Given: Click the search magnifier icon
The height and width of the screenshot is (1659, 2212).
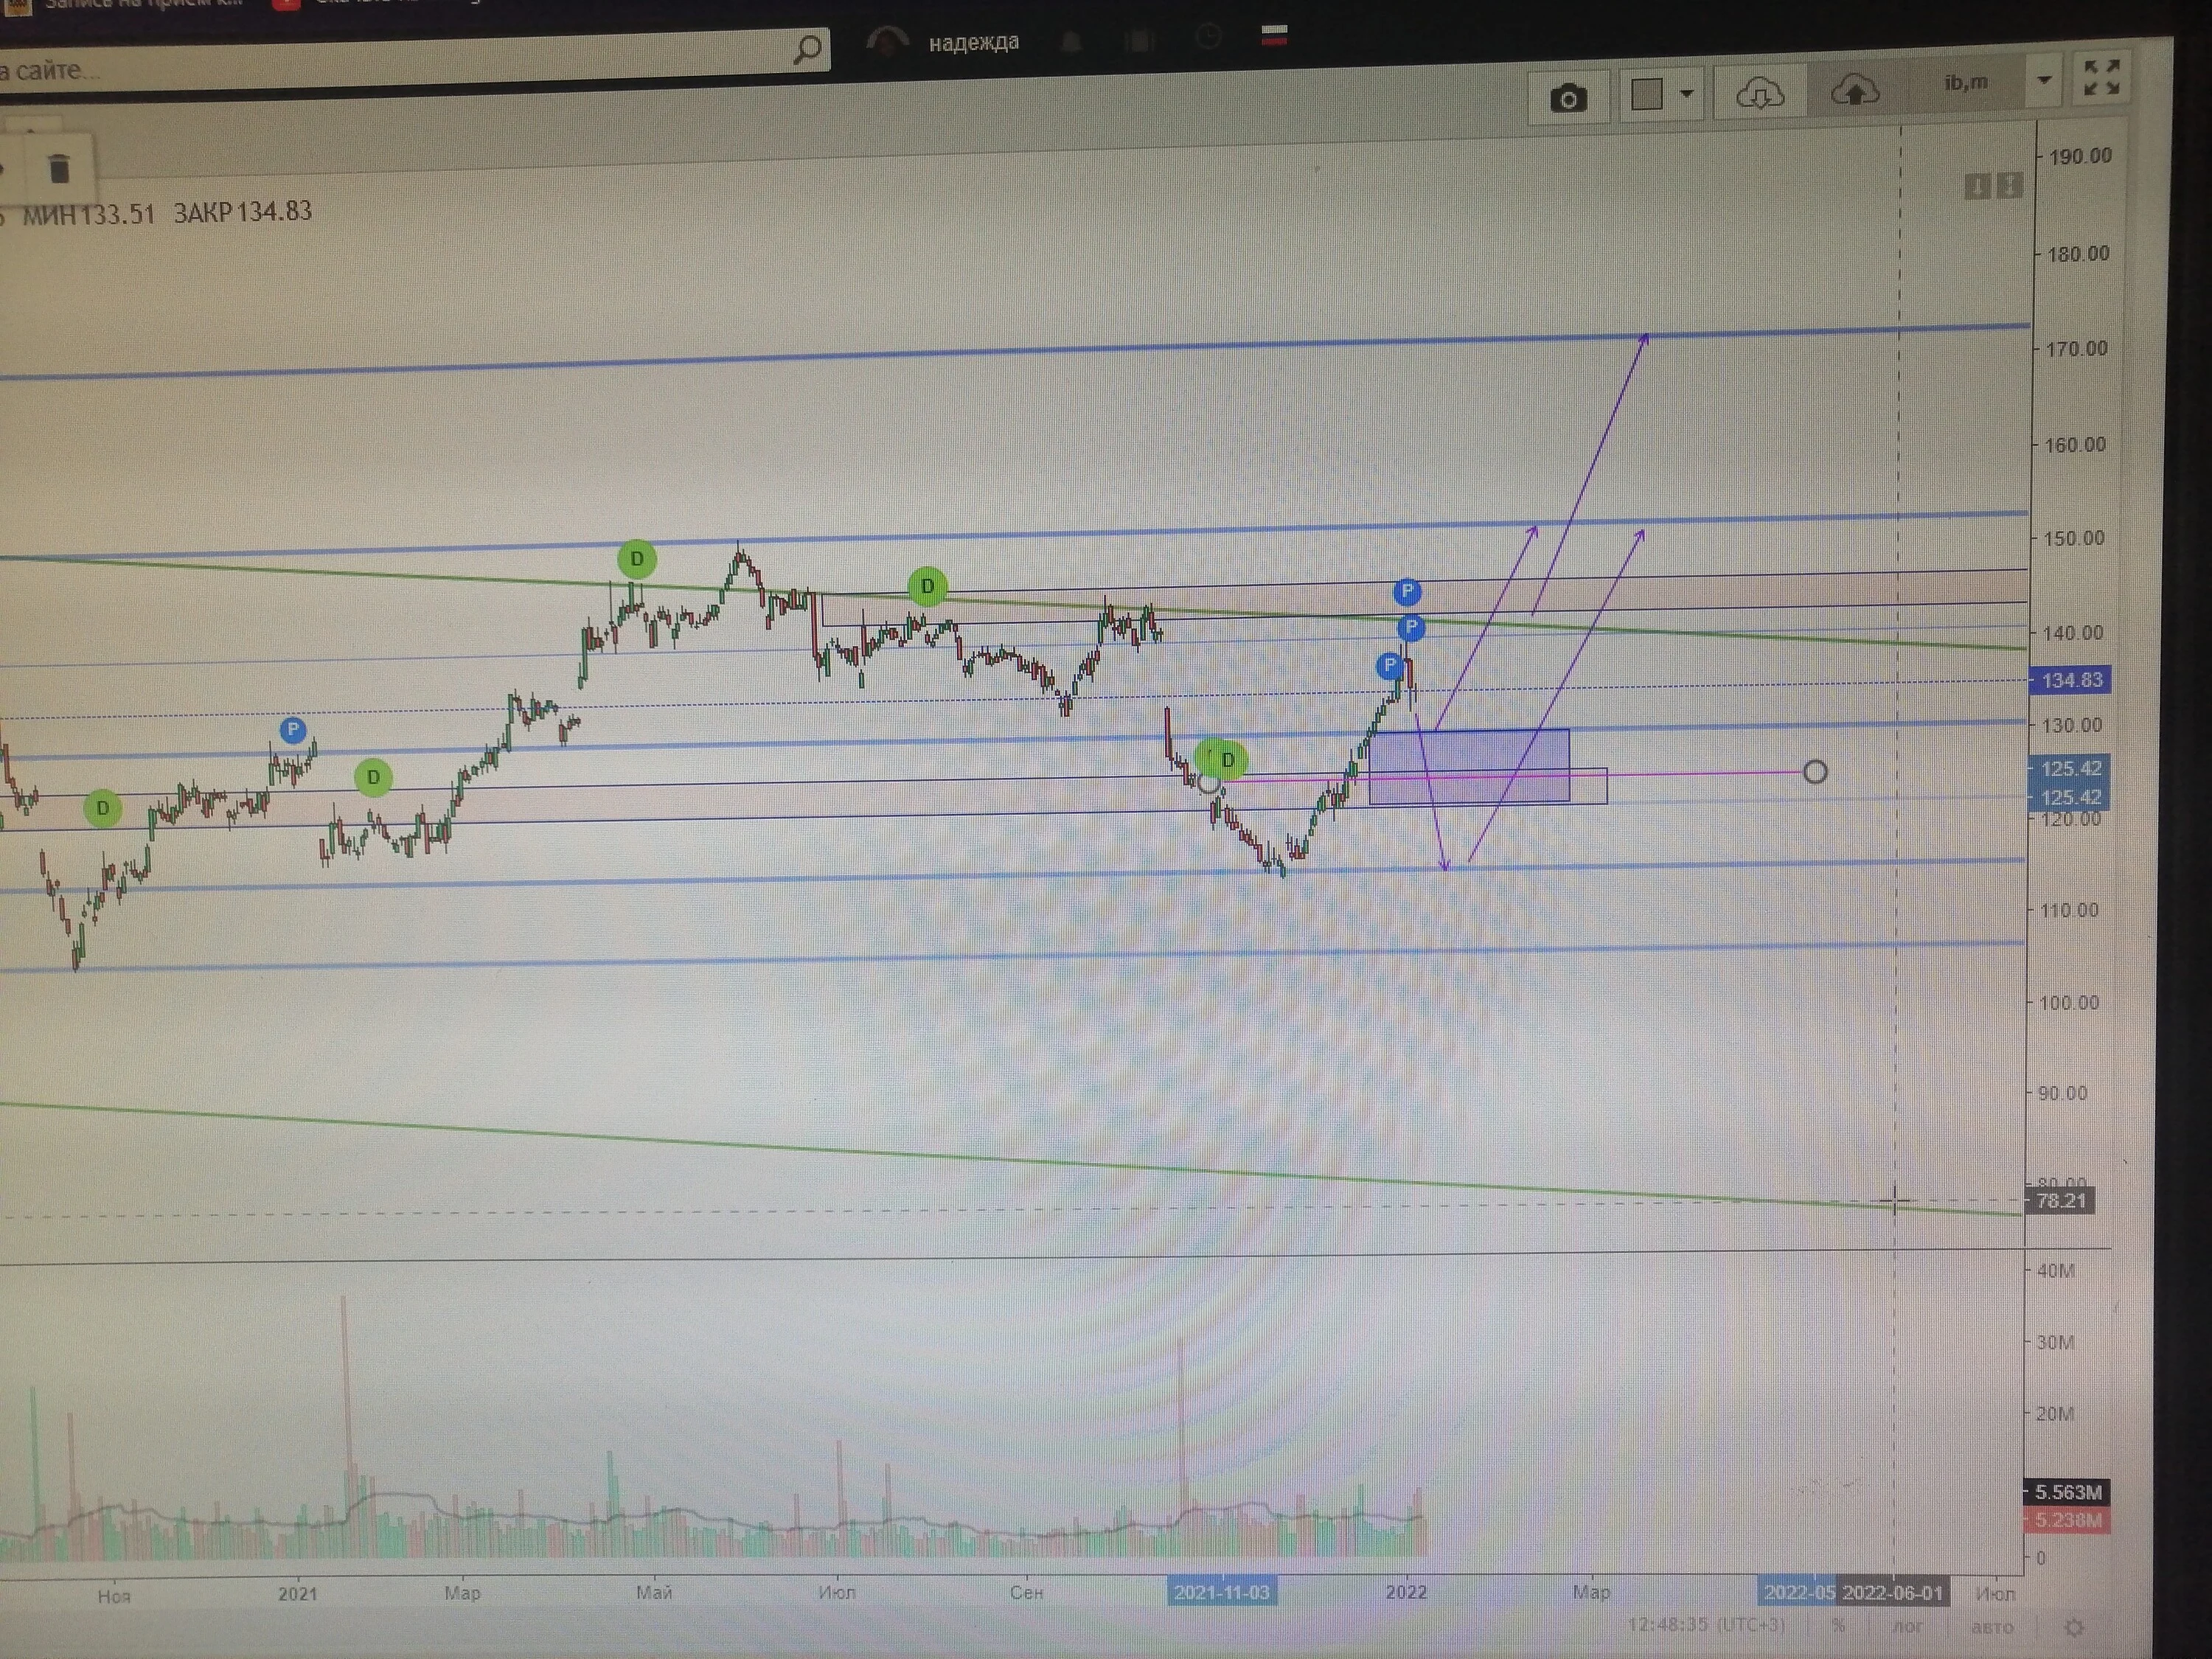Looking at the screenshot, I should click(x=807, y=49).
